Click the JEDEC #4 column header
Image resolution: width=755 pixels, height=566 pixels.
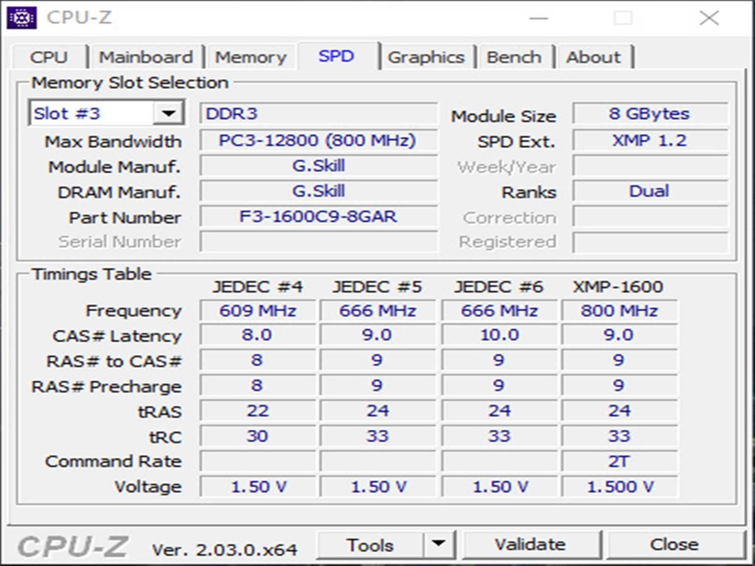coord(258,287)
